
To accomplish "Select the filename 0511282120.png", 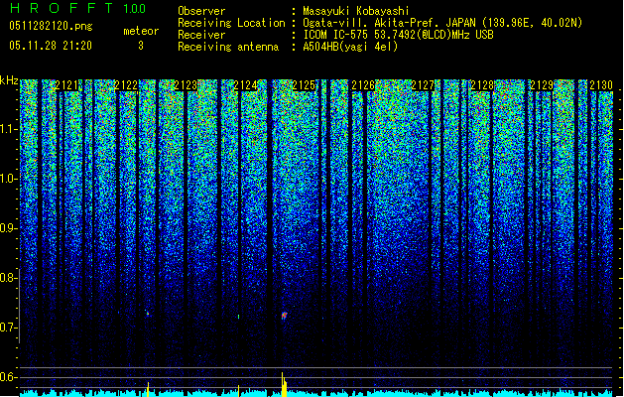I will point(51,26).
